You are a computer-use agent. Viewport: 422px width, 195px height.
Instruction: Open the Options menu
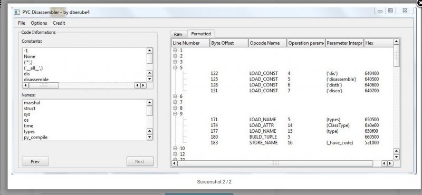click(39, 23)
